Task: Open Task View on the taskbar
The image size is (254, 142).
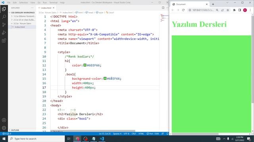Action: (69, 138)
